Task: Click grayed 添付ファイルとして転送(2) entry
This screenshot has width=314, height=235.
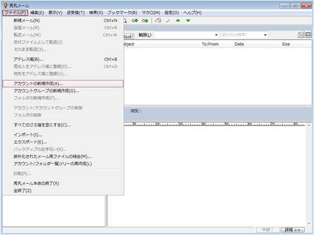Action: point(63,42)
